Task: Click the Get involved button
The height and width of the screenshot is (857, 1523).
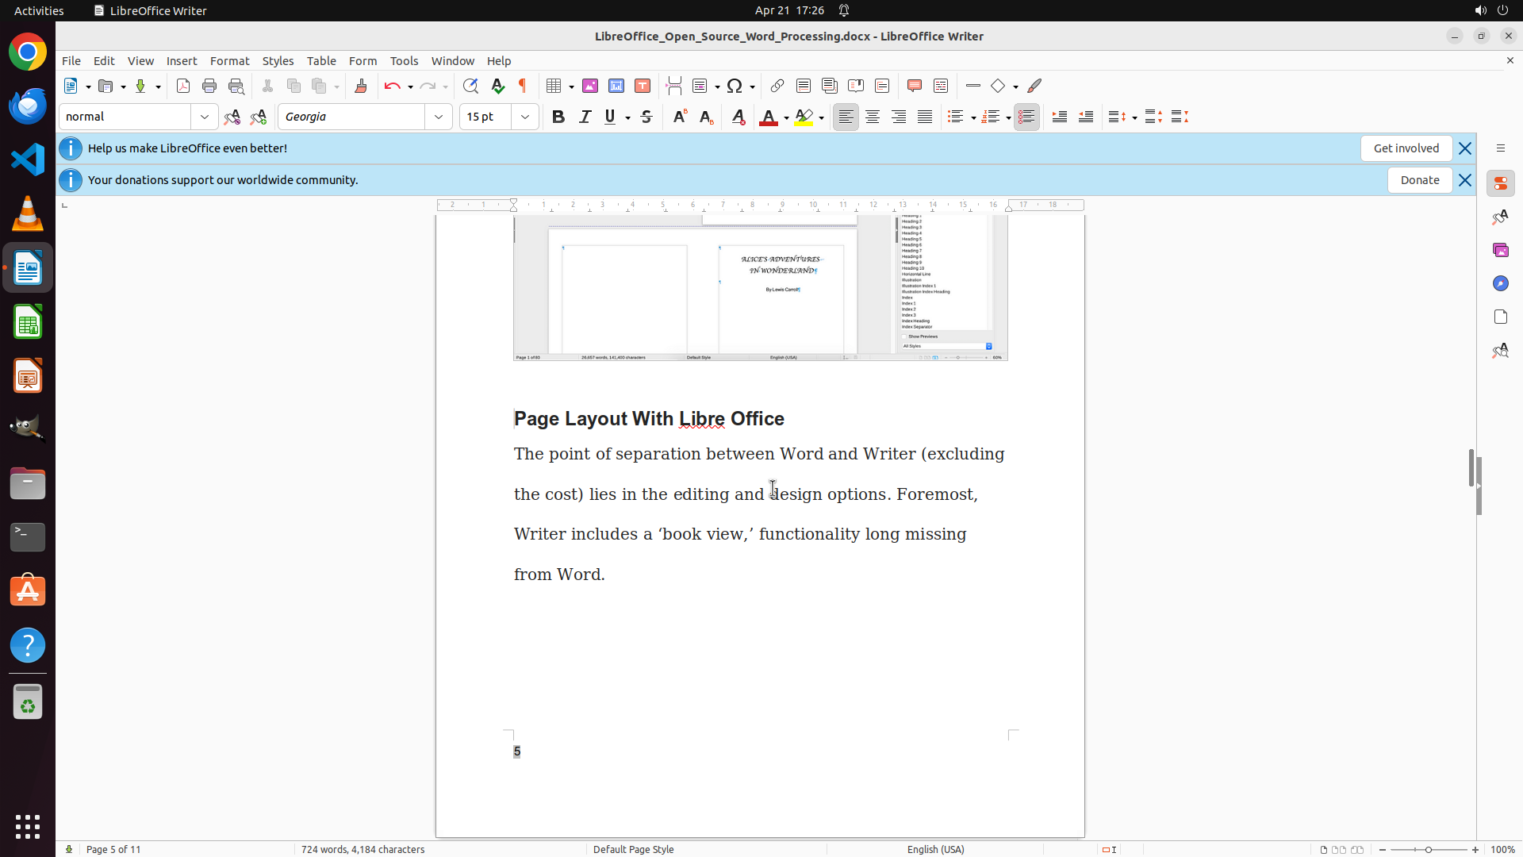Action: (x=1406, y=148)
